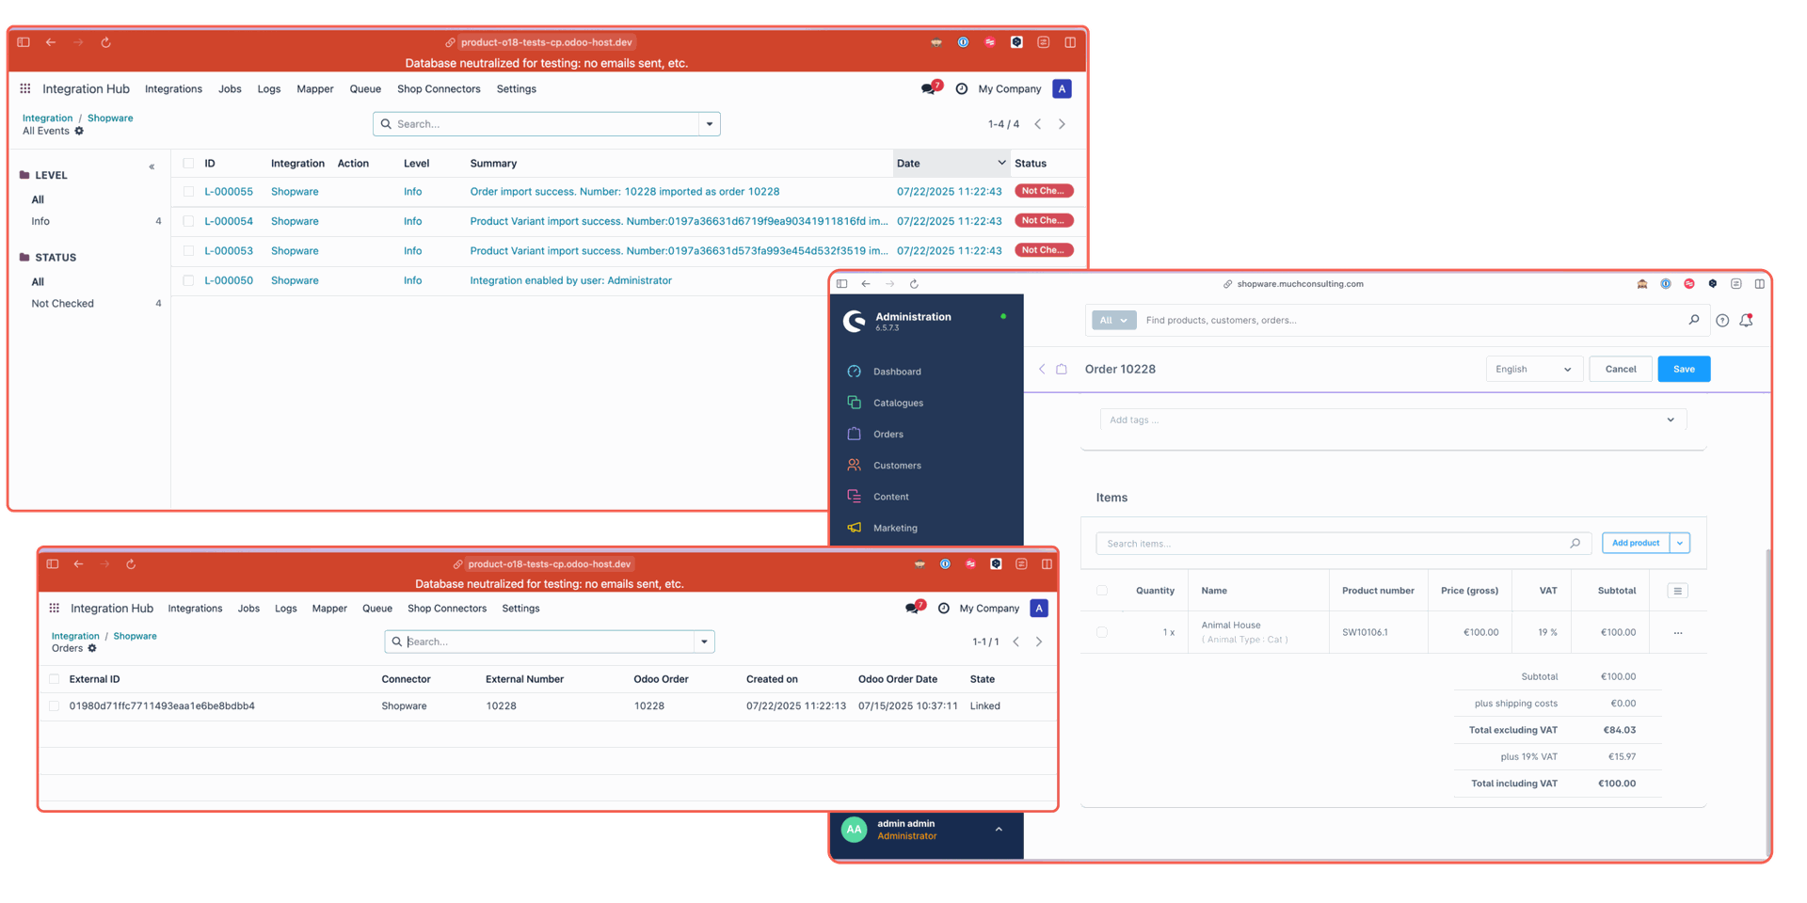Tick checkbox for log L-000055

click(188, 191)
